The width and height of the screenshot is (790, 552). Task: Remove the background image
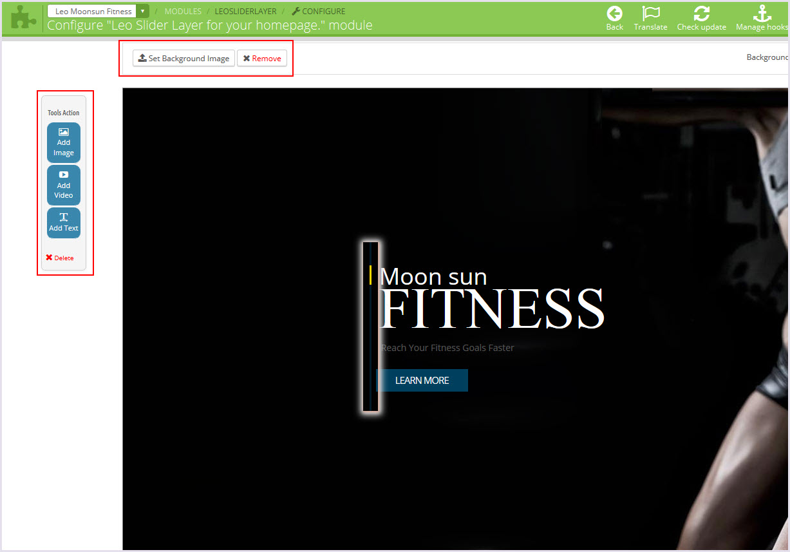(262, 58)
